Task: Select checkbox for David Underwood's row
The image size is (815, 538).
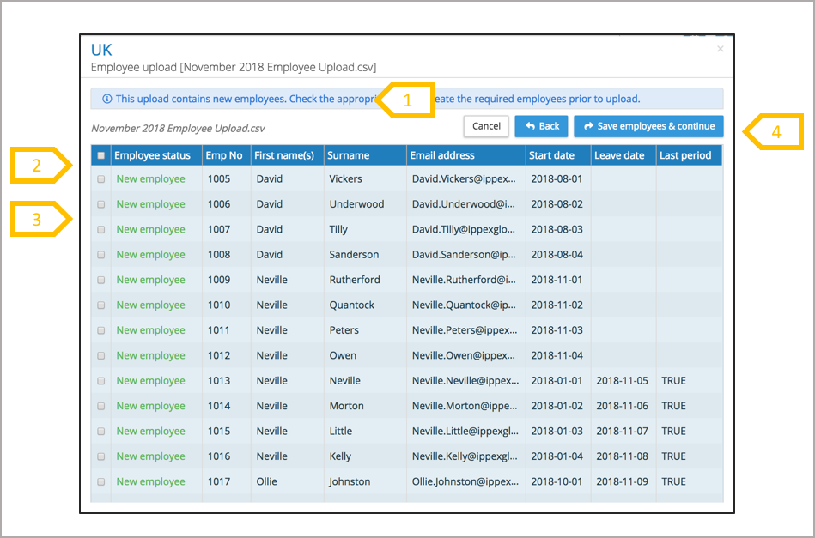Action: (101, 204)
